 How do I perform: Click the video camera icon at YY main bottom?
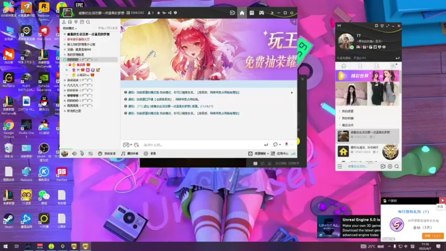coord(383,166)
